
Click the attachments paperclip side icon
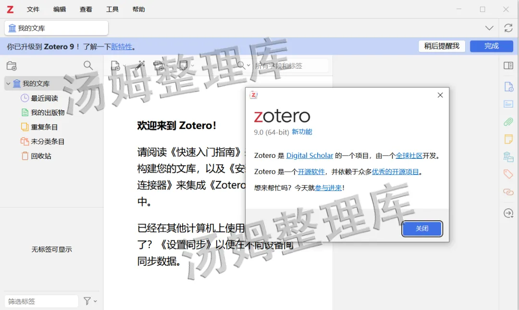pyautogui.click(x=508, y=121)
